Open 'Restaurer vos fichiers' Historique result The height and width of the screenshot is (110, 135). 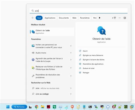coord(52,68)
